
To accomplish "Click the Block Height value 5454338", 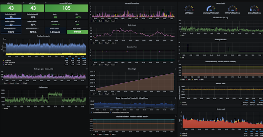I will click(78, 32).
